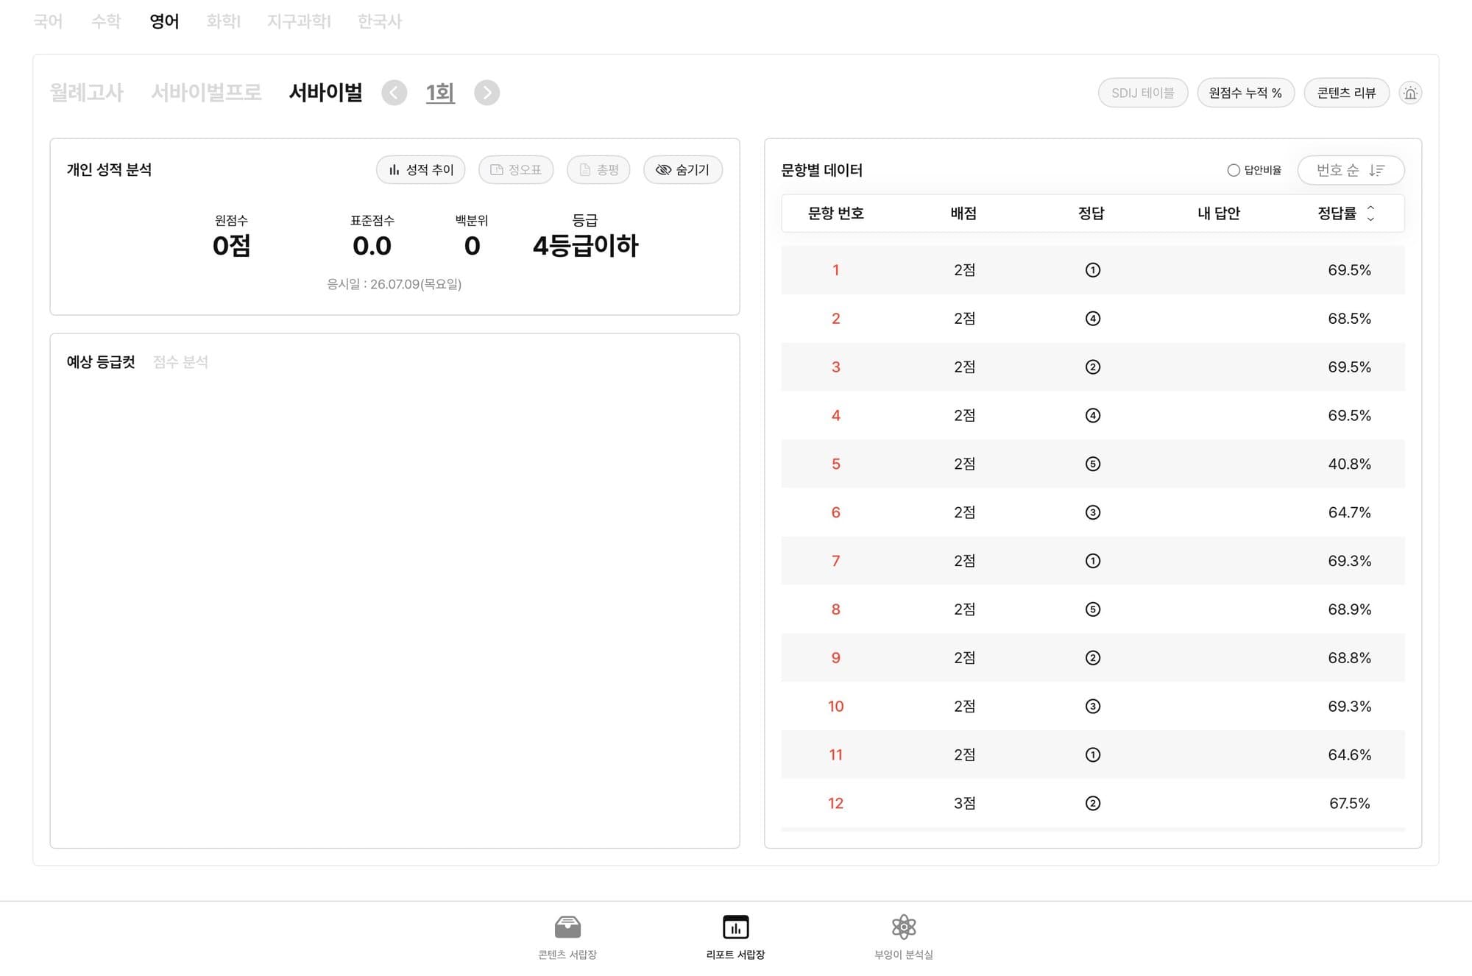Open the 콘텐츠 리뷰 button
The width and height of the screenshot is (1472, 976).
1346,93
